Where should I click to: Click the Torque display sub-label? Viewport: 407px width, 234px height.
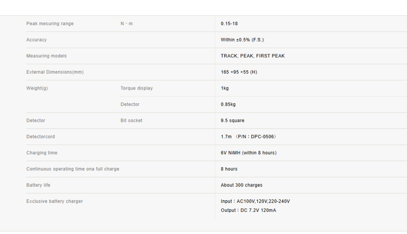click(x=137, y=88)
